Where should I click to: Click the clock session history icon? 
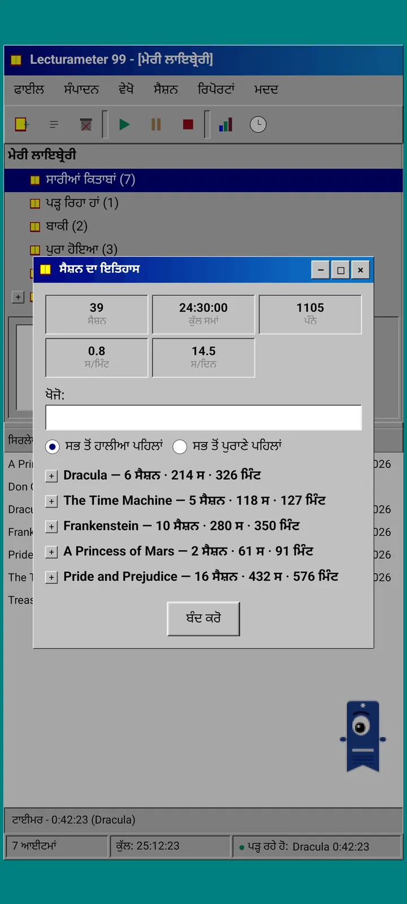[x=258, y=124]
